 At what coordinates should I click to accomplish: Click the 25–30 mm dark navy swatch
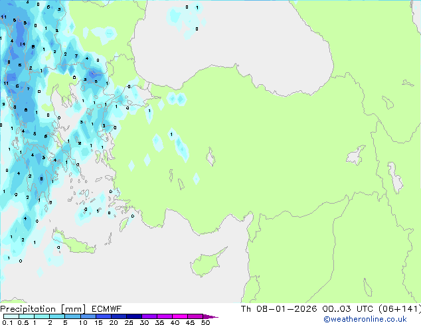pos(134,316)
